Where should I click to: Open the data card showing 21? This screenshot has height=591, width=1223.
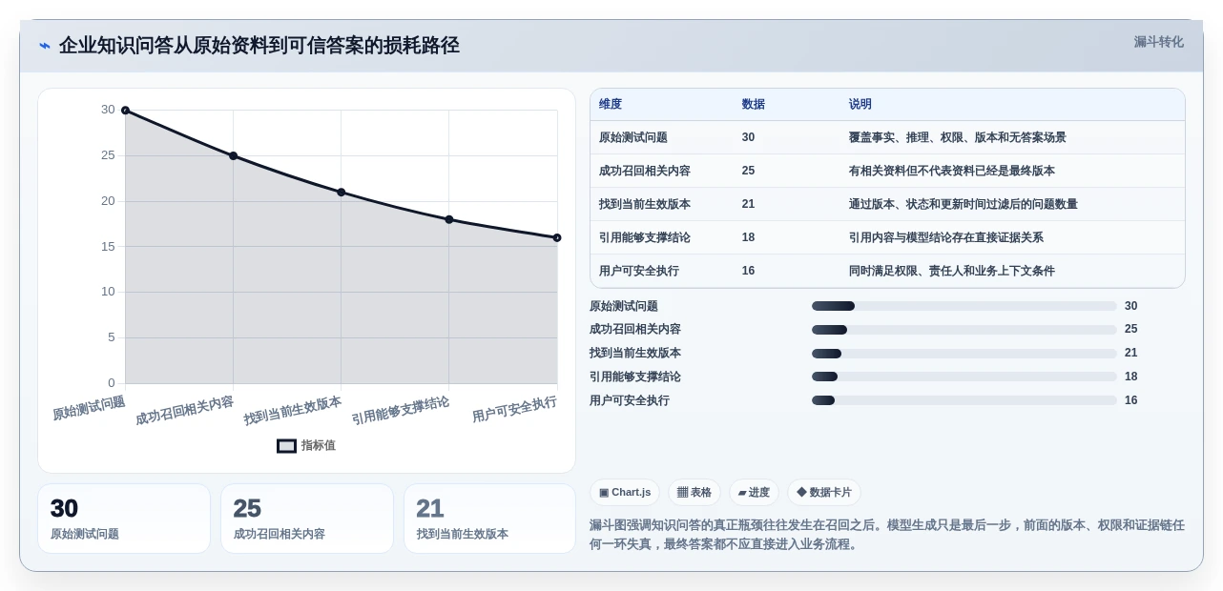click(489, 519)
